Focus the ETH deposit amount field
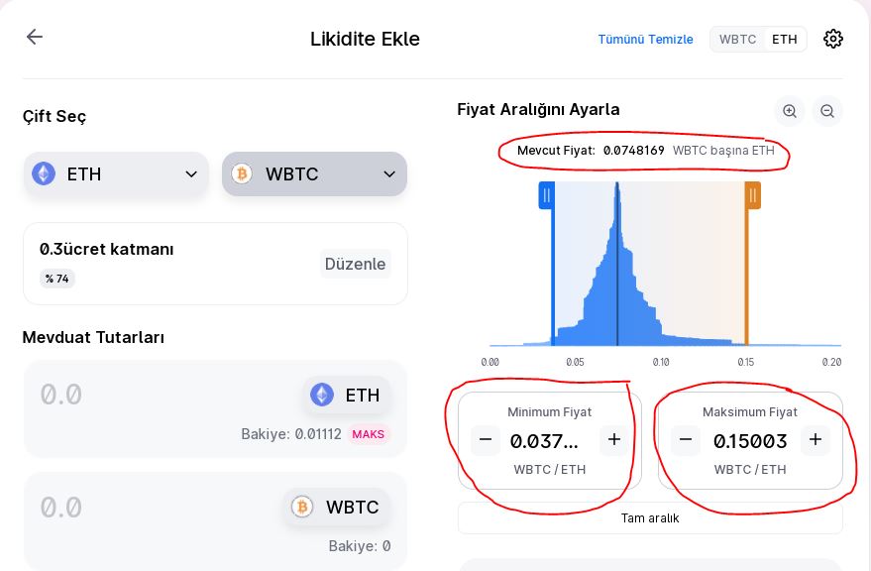 pos(166,395)
